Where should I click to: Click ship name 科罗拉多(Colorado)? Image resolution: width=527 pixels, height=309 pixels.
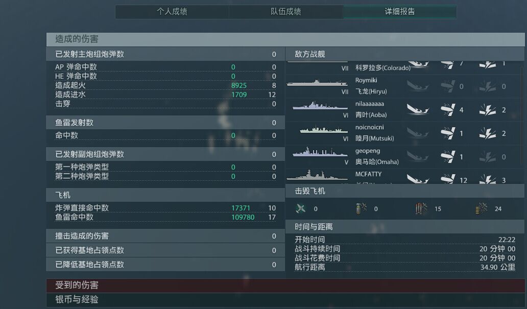pyautogui.click(x=383, y=68)
